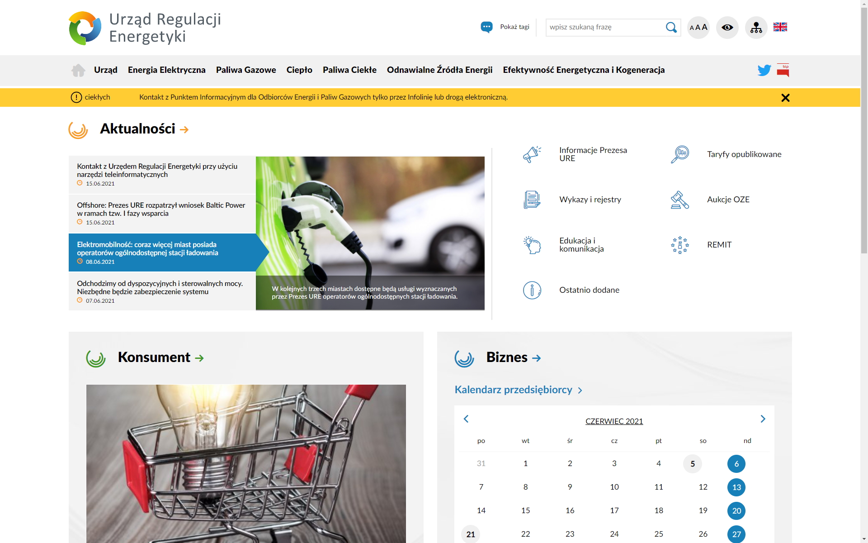Viewport: 868px width, 543px height.
Task: Open sitemap via the hierarchy icon
Action: 756,28
